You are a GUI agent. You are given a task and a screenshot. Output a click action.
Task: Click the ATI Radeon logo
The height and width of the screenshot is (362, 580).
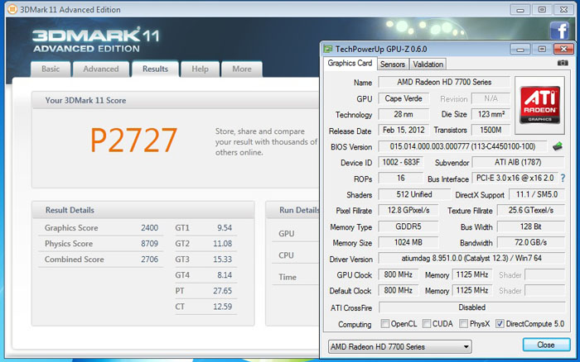coord(539,105)
